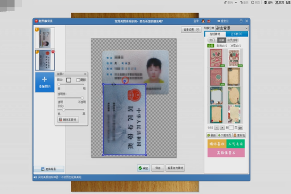Image resolution: width=291 pixels, height=194 pixels.
Task: Open the 杂志背景 category dropdown
Action: [232, 28]
